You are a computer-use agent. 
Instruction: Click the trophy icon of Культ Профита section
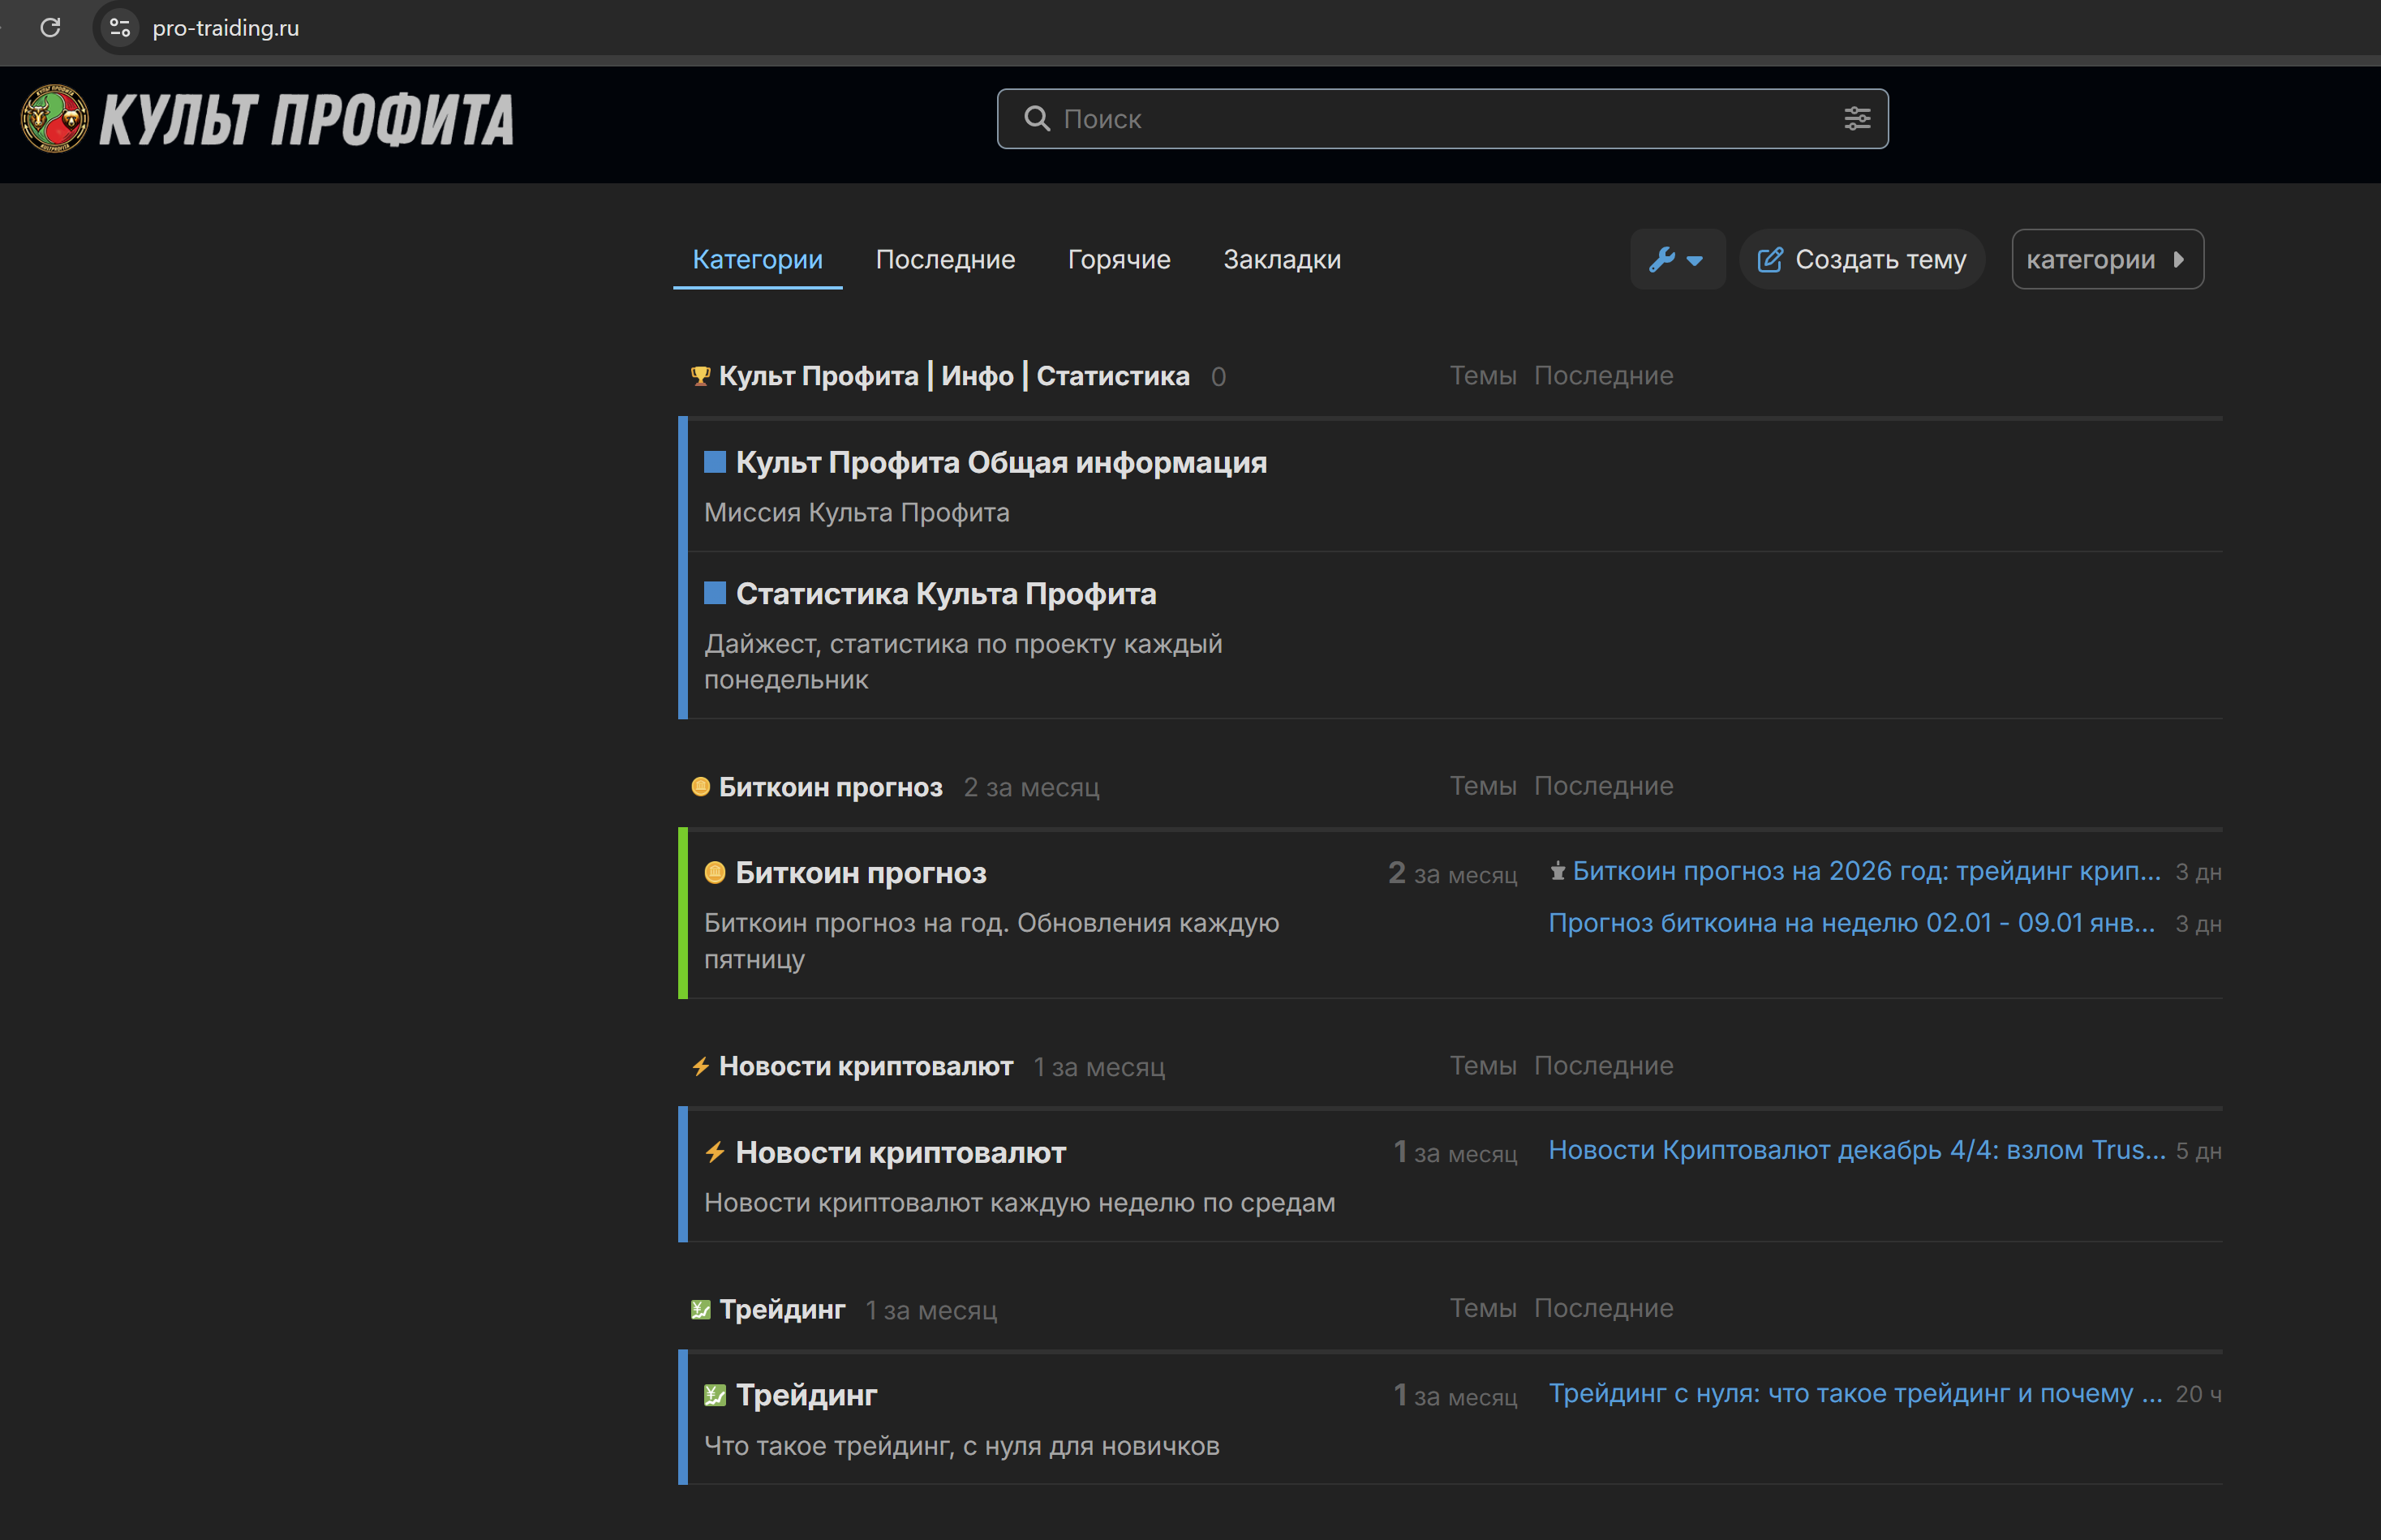point(700,377)
